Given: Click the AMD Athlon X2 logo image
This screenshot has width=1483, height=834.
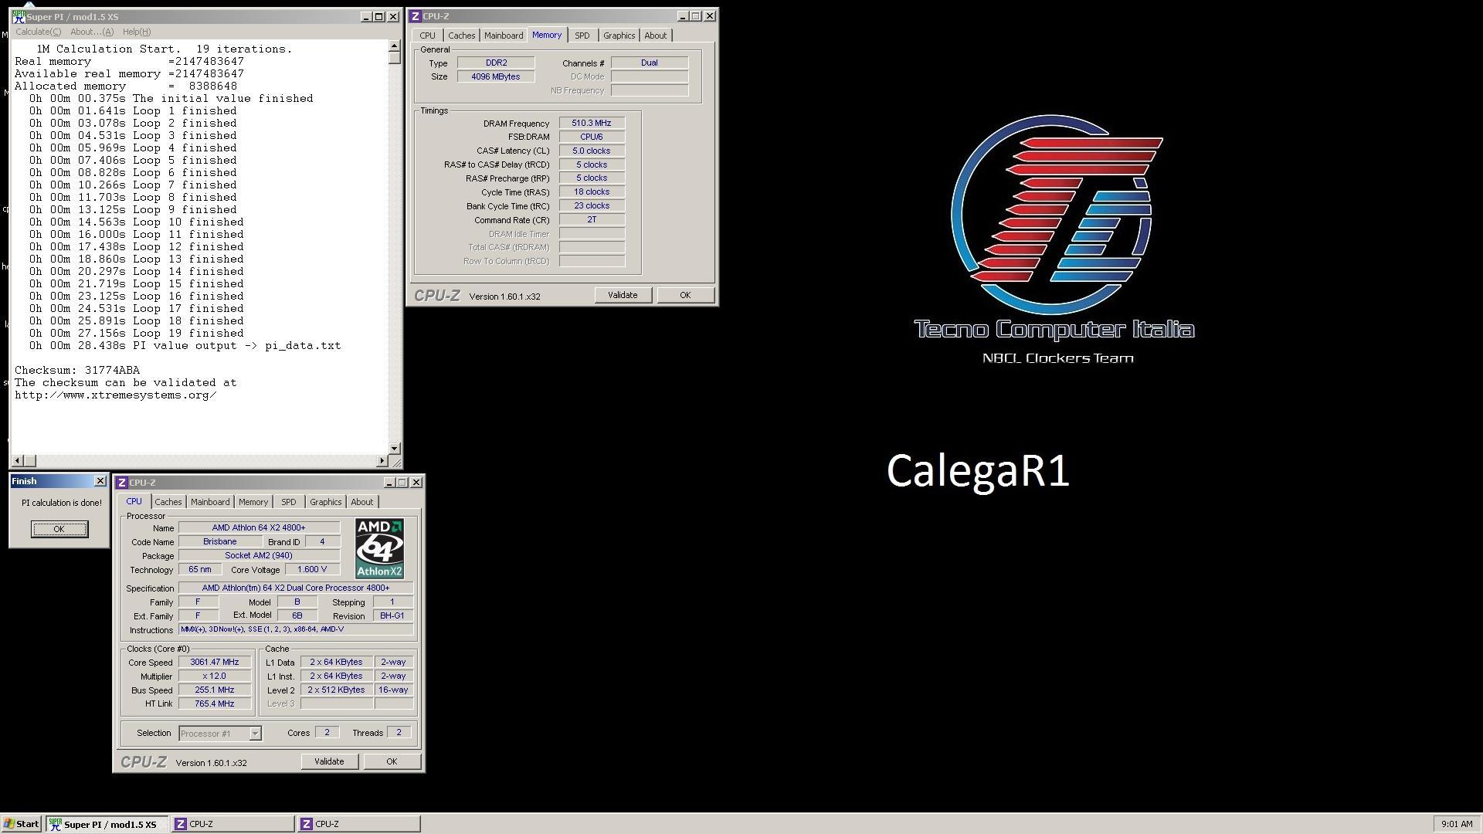Looking at the screenshot, I should coord(379,548).
